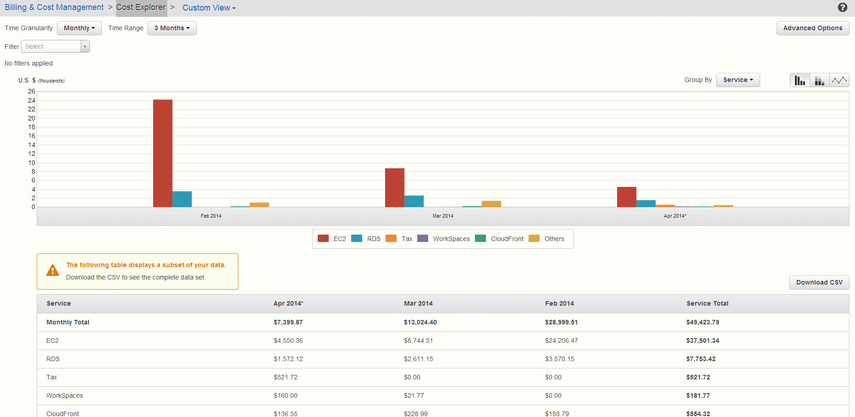Image resolution: width=855 pixels, height=417 pixels.
Task: Click the $160.00 WorkSpaces April cell
Action: (286, 395)
